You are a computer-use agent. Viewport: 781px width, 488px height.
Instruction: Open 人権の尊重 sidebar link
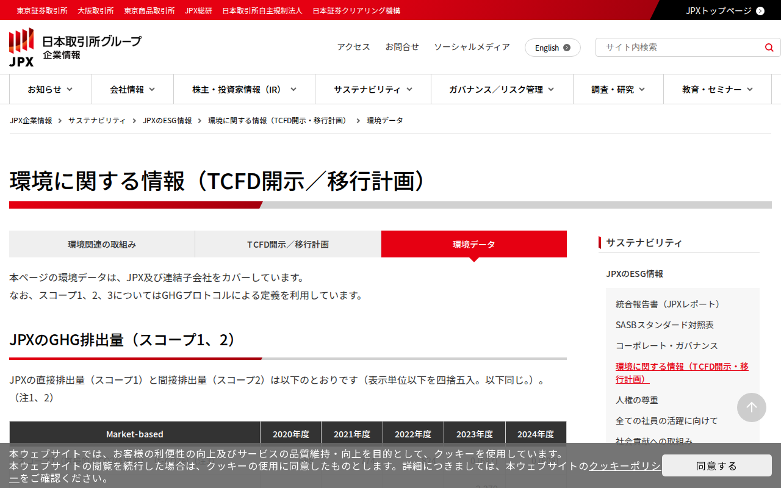coord(637,400)
